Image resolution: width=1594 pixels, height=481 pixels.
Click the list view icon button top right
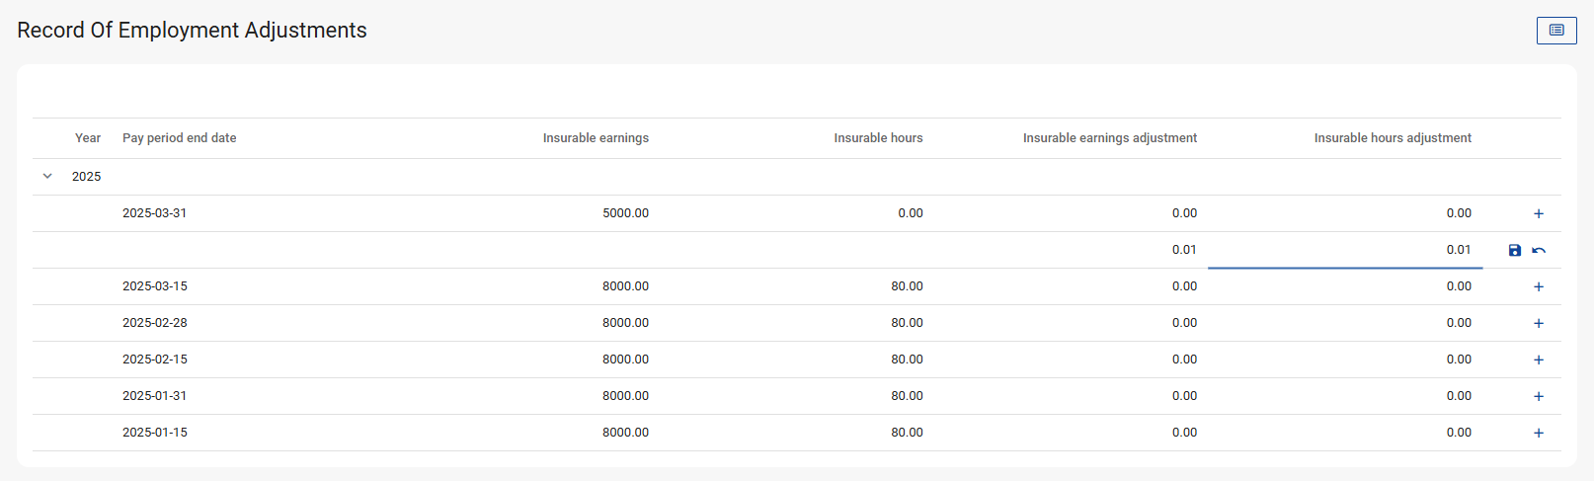click(x=1556, y=31)
